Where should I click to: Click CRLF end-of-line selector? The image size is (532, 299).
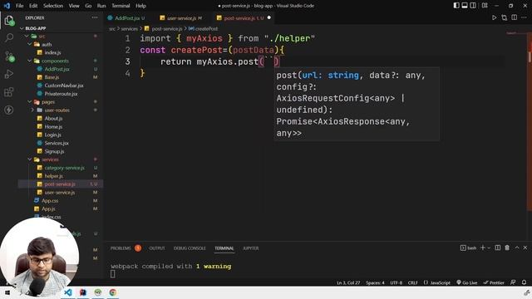(x=412, y=282)
